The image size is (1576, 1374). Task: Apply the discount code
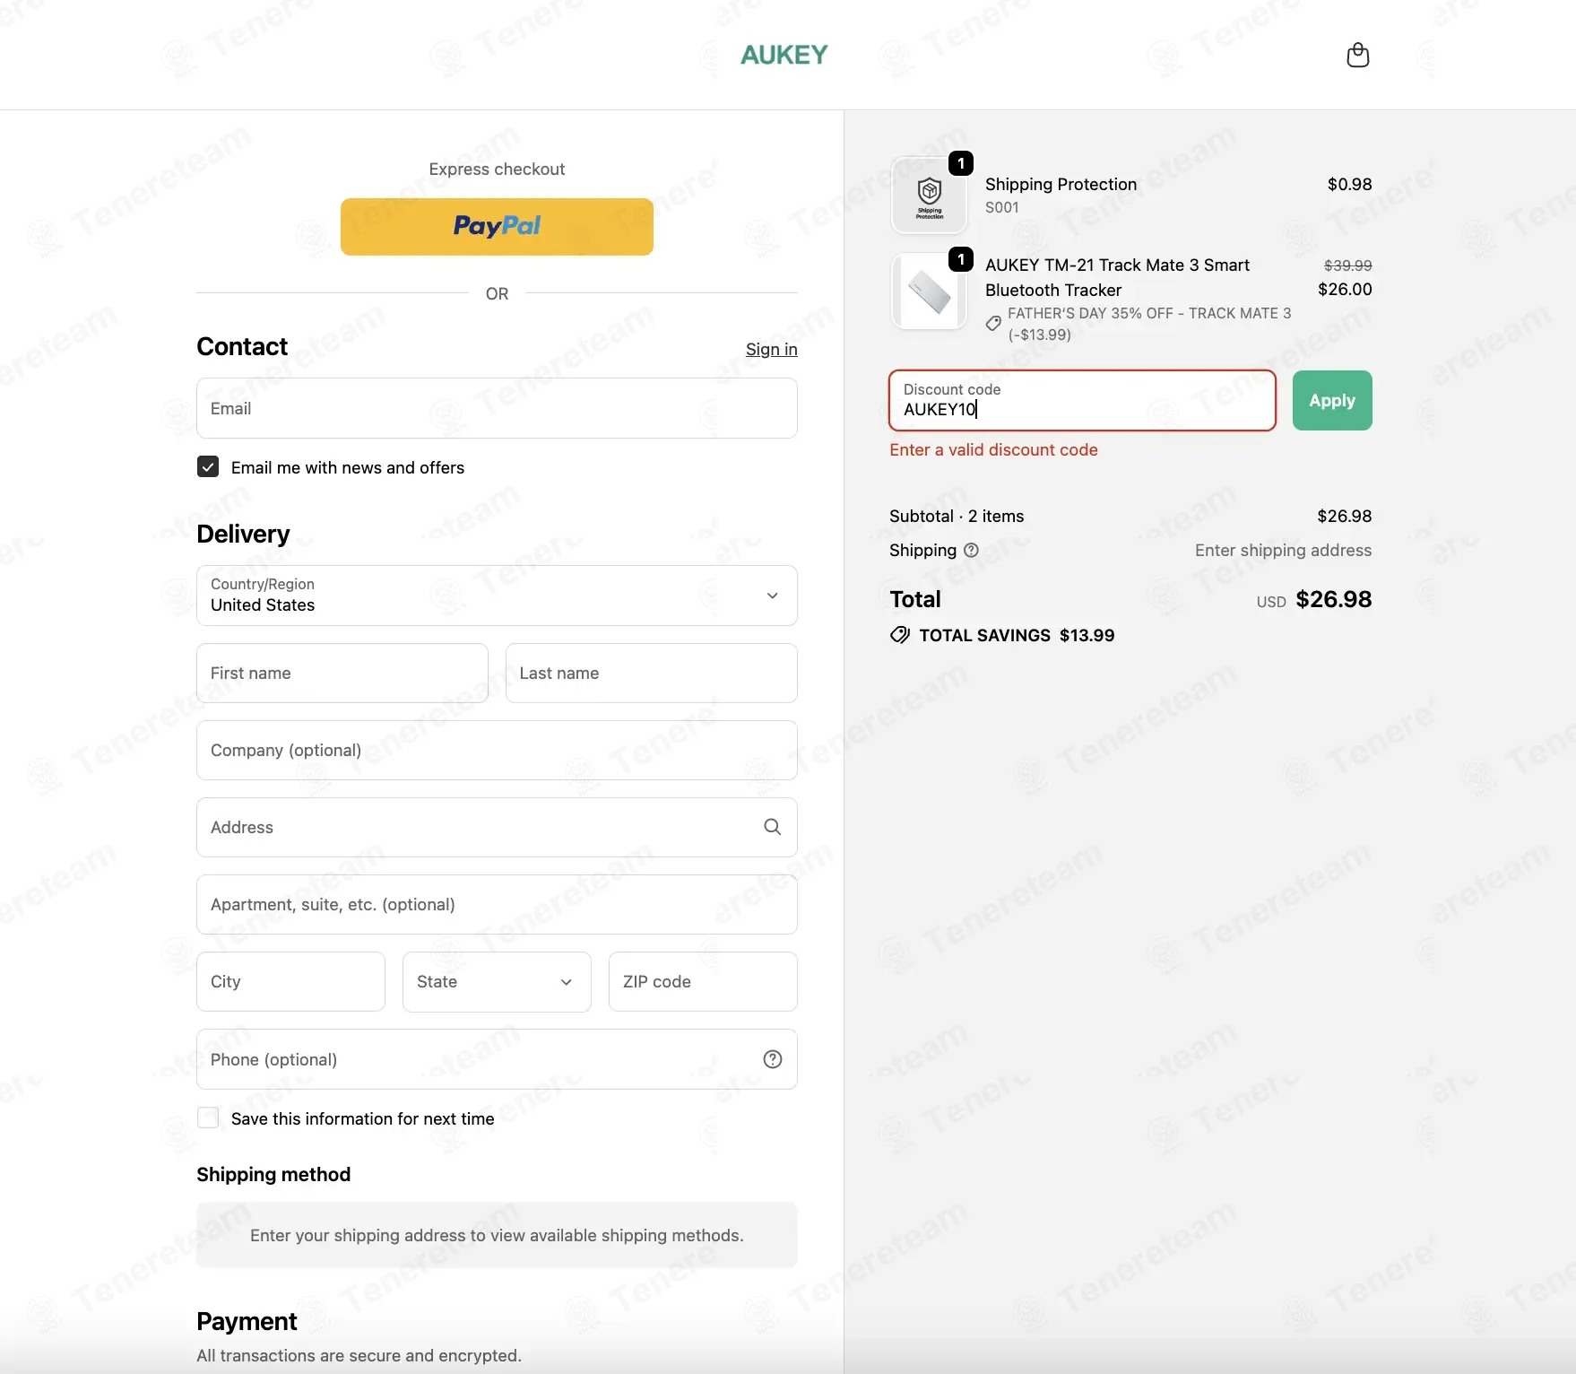click(1332, 400)
